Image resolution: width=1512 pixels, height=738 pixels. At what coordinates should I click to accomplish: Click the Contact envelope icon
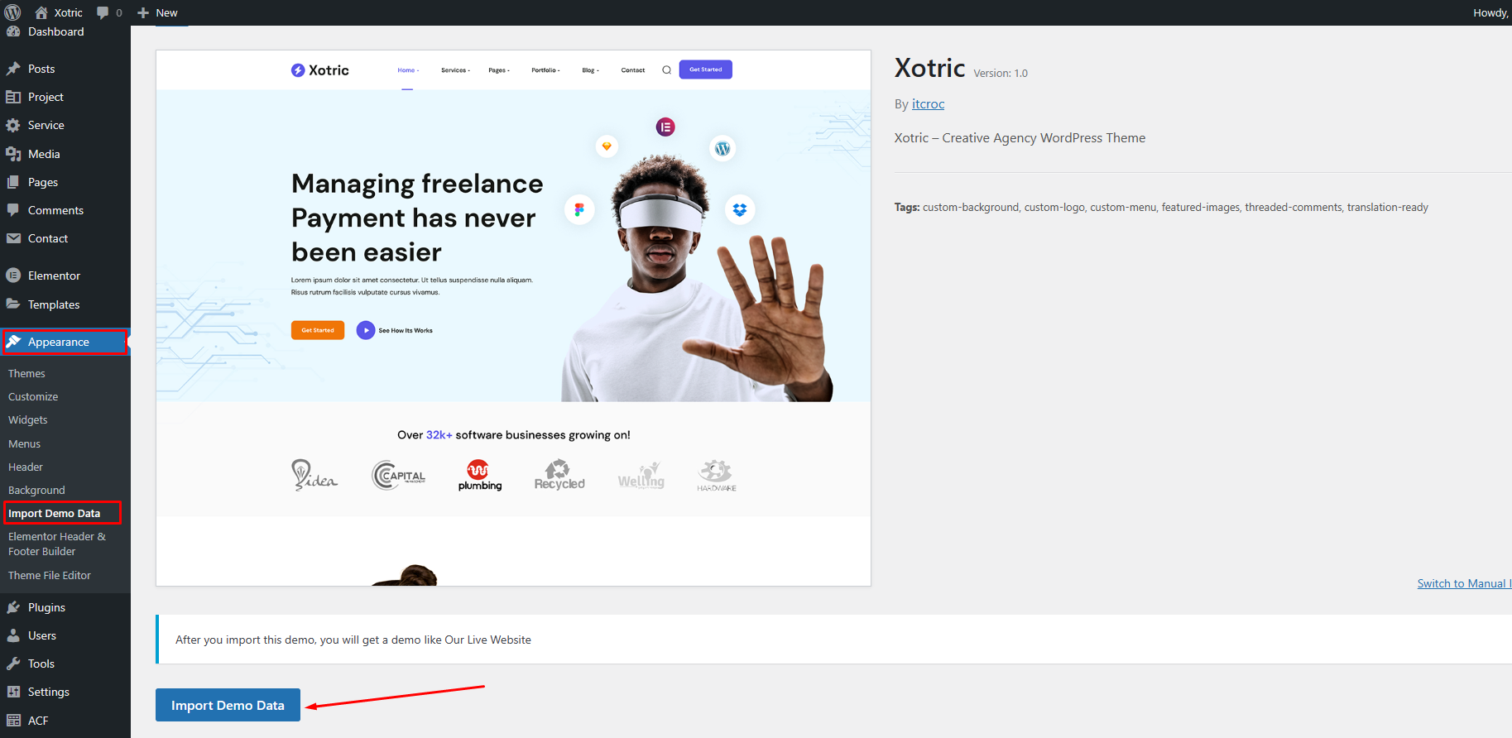pyautogui.click(x=13, y=238)
